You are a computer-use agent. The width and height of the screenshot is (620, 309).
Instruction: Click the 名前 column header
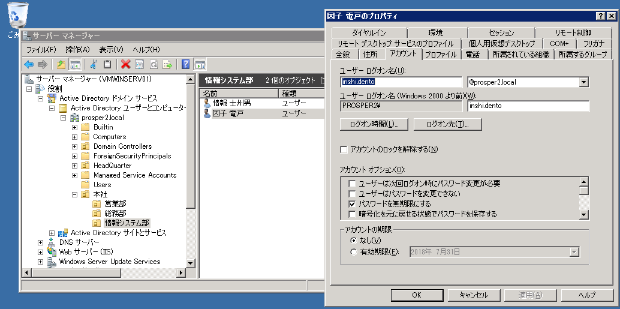239,94
